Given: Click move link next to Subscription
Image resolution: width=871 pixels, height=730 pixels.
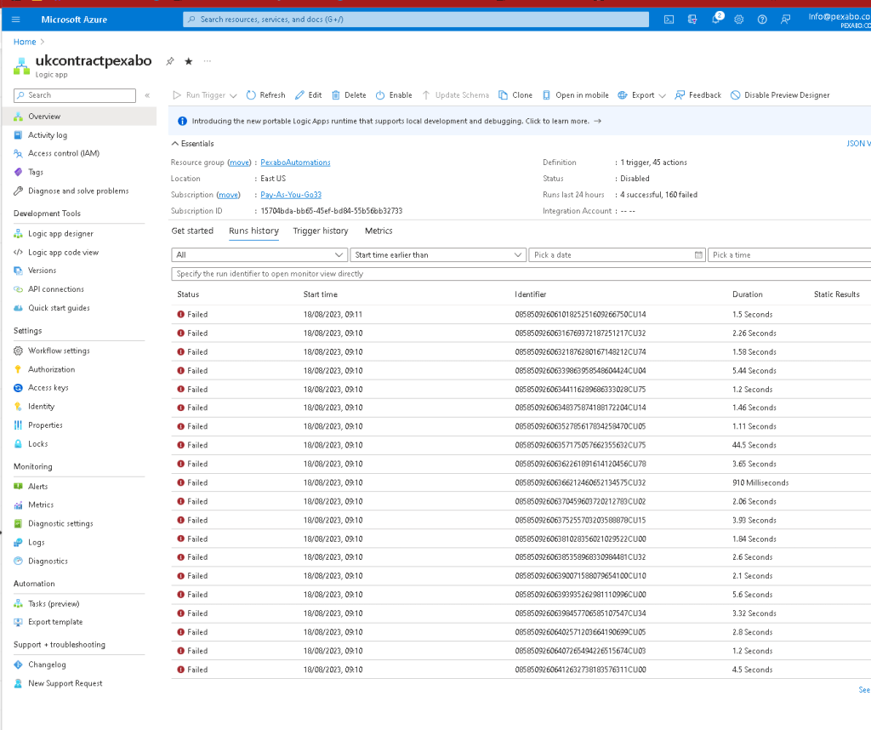Looking at the screenshot, I should (228, 195).
